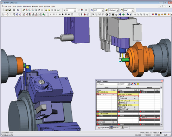
Task: Click the black color swatch in status bar
Action: [x=161, y=133]
